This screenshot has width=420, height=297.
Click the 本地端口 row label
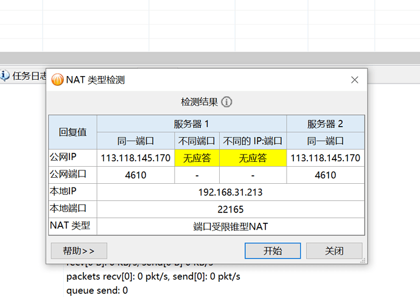click(x=68, y=208)
